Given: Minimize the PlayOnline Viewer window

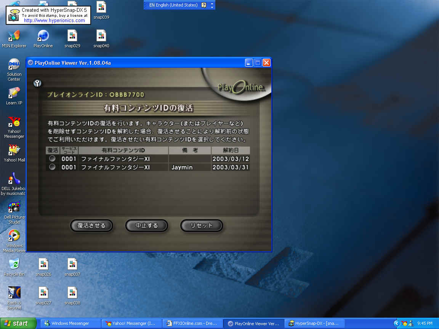Looking at the screenshot, I should 248,63.
